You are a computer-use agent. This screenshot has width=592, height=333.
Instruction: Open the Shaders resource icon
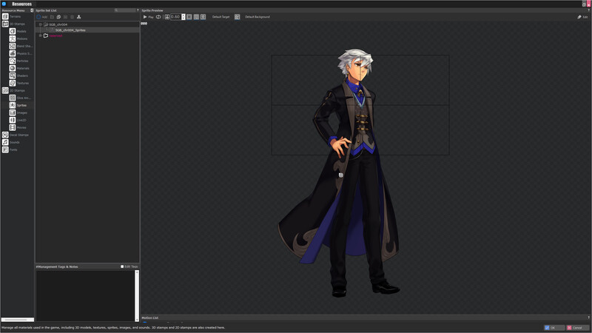pos(13,75)
